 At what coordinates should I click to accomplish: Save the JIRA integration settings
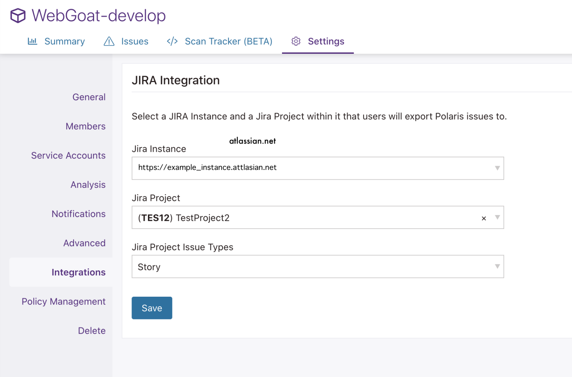152,308
